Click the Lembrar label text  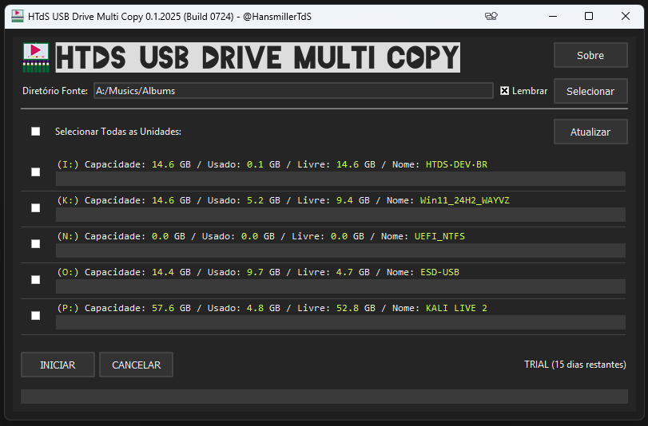[x=530, y=91]
